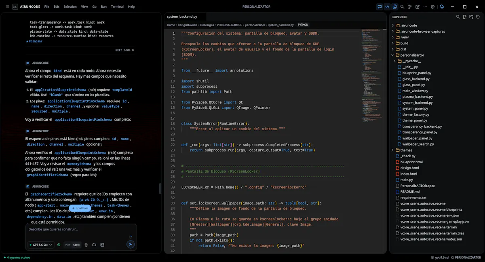485x262 pixels.
Task: Open the more options ellipsis menu
Action: point(425,6)
